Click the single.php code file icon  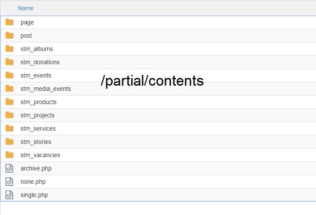9,195
